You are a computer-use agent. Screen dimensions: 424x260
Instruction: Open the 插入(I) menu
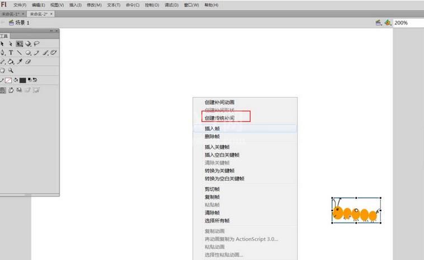click(x=76, y=5)
